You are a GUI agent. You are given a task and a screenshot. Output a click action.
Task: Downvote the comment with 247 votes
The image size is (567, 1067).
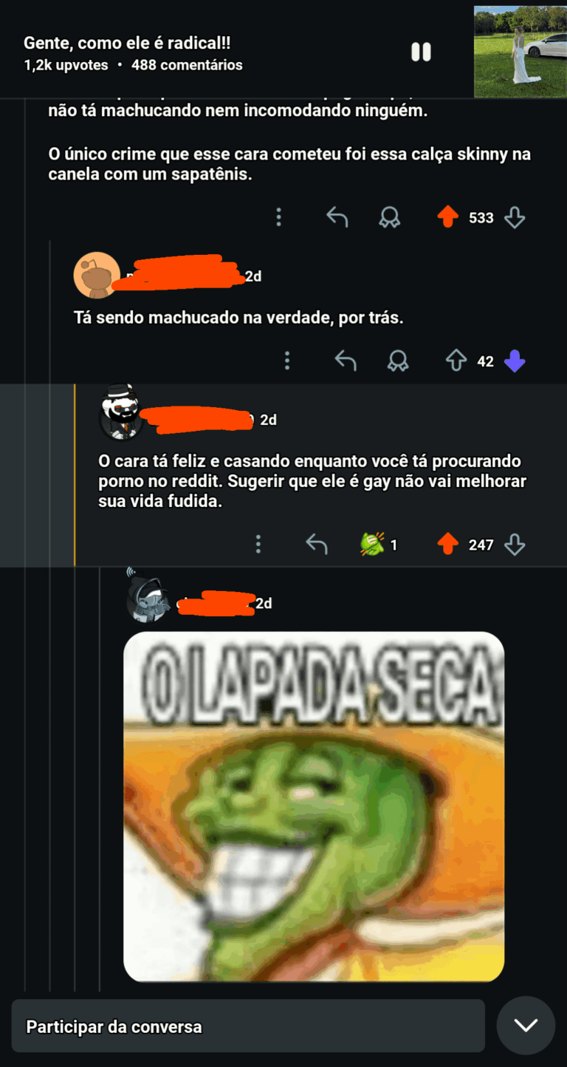click(x=515, y=545)
